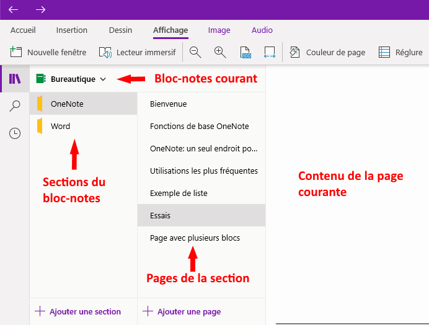Screen dimensions: 429x325
Task: Click the Word section's yellow tab icon
Action: (40, 126)
